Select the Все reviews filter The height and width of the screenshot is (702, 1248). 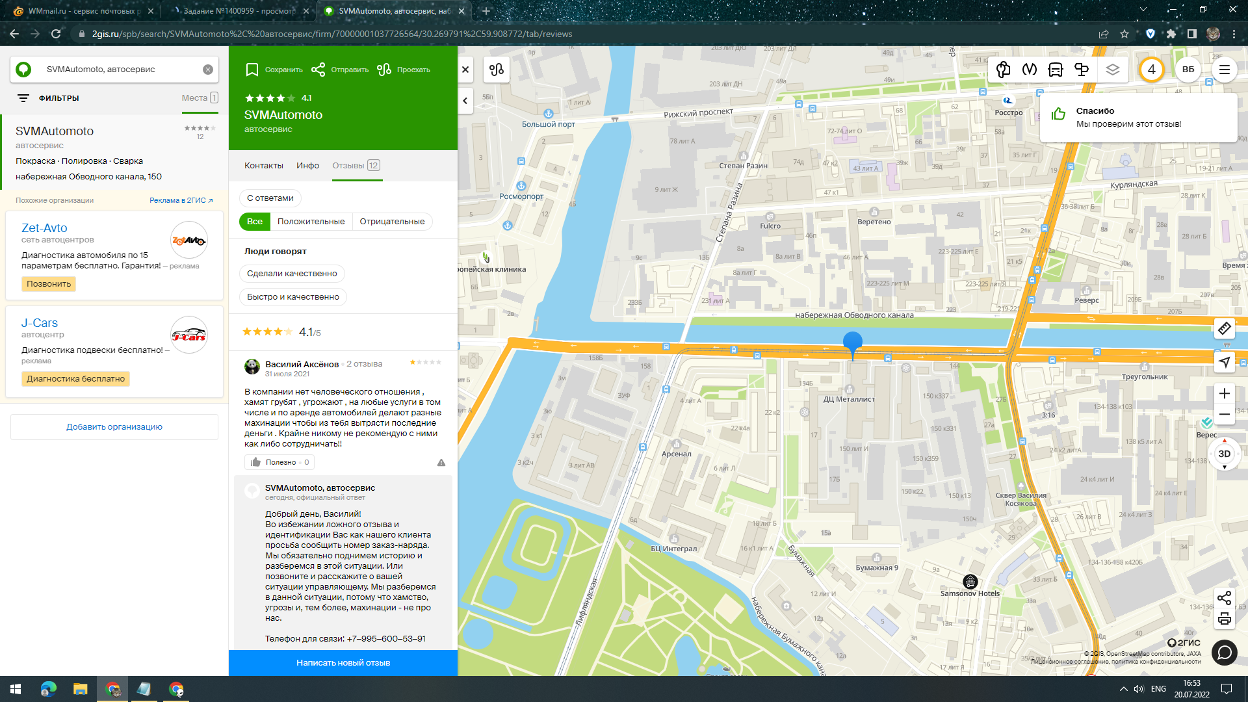255,222
